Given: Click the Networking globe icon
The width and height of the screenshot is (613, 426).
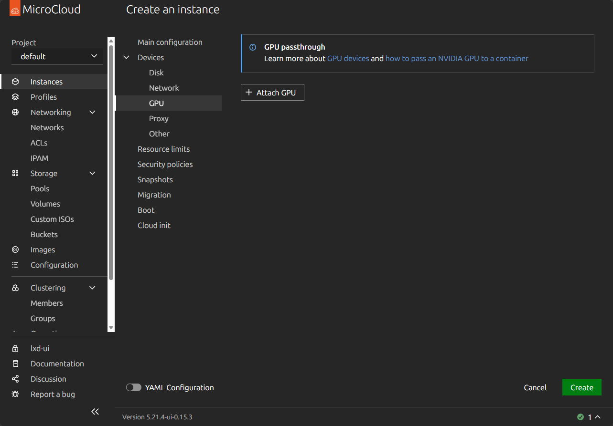Looking at the screenshot, I should (15, 112).
